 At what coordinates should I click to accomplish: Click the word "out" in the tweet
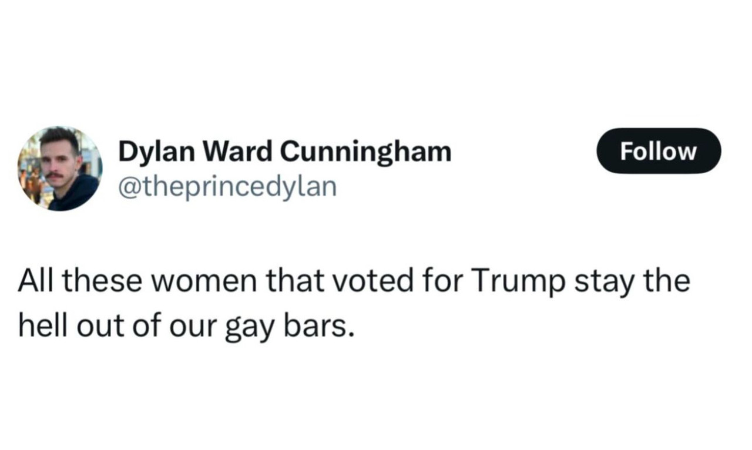94,327
